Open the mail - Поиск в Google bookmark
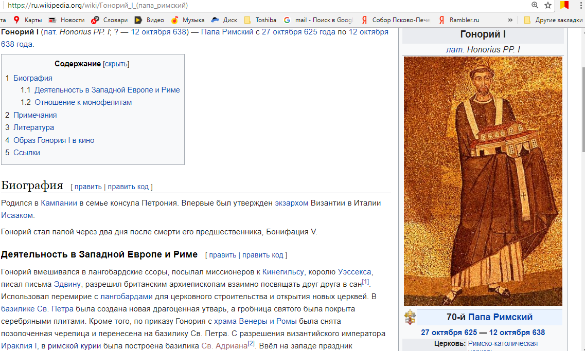 [318, 20]
